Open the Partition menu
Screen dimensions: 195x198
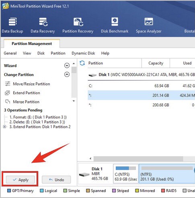[x=58, y=53]
